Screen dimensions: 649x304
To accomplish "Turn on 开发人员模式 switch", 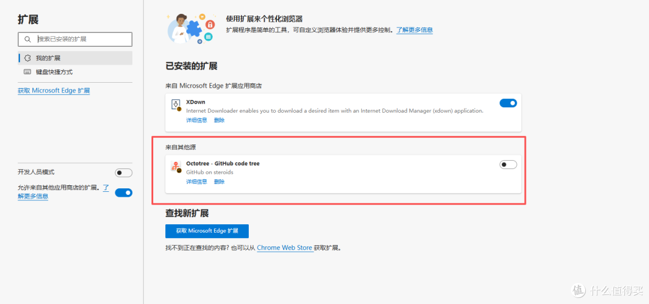I will pos(123,173).
